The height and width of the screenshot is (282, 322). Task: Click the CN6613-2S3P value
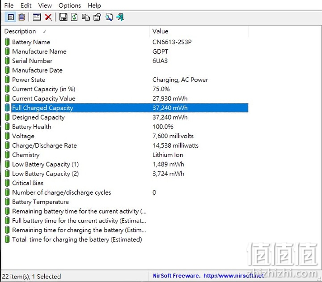point(172,42)
